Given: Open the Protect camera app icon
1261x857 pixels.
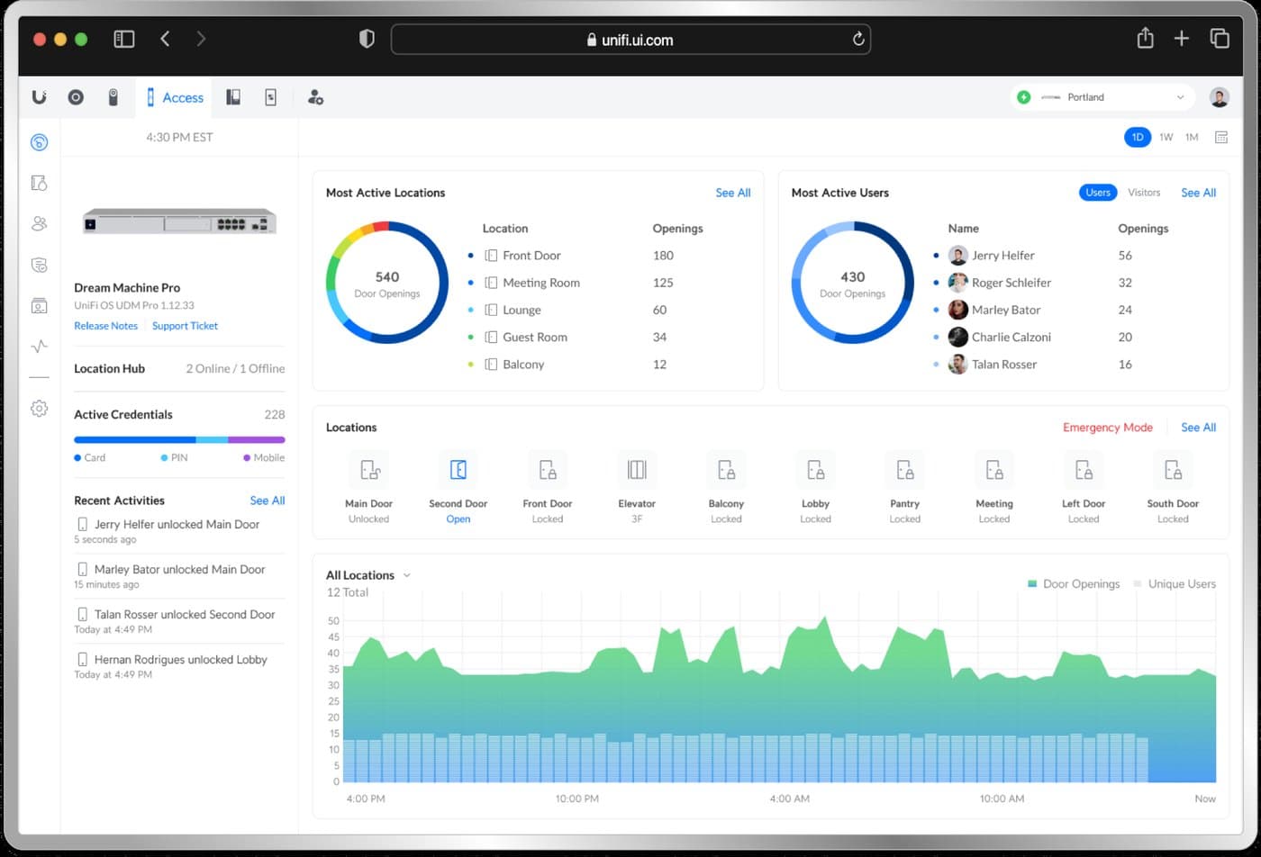Looking at the screenshot, I should pos(113,97).
